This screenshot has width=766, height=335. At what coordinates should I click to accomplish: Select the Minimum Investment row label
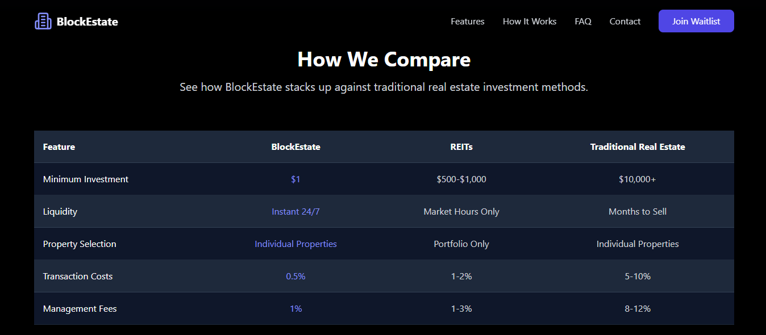(x=86, y=179)
